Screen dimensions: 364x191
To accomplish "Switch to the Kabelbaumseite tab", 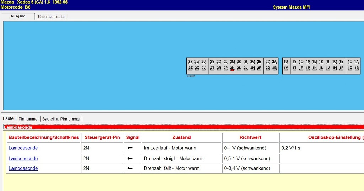I will (51, 17).
